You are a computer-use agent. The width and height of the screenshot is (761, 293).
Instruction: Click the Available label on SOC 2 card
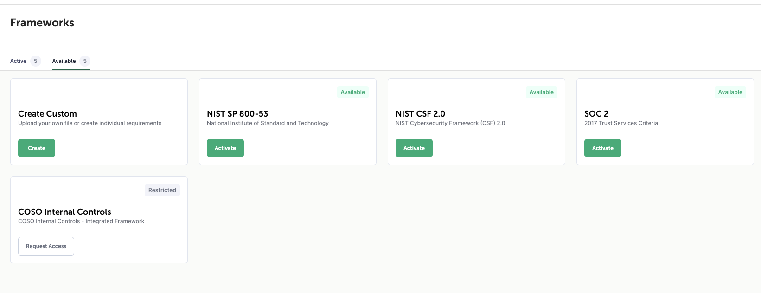(730, 92)
